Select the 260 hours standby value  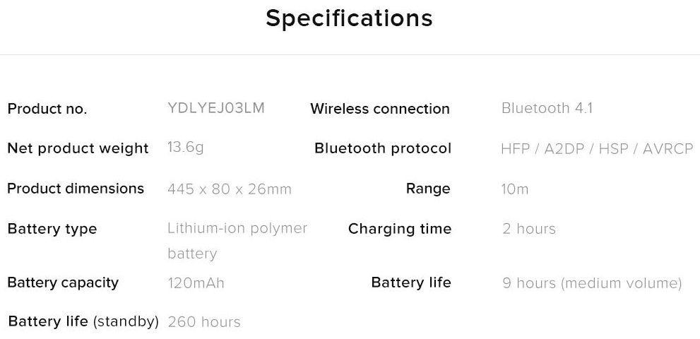pyautogui.click(x=204, y=322)
